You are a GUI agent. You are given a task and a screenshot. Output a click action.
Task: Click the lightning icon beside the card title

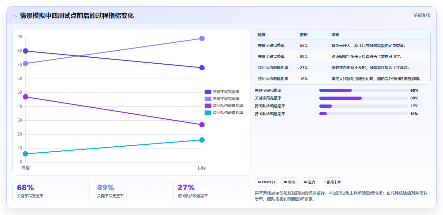pyautogui.click(x=15, y=16)
